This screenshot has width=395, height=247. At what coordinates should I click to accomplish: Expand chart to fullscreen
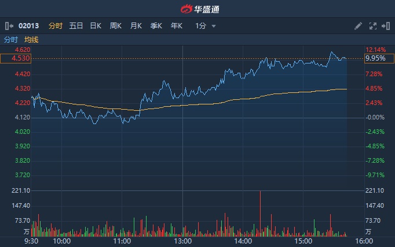pos(372,26)
